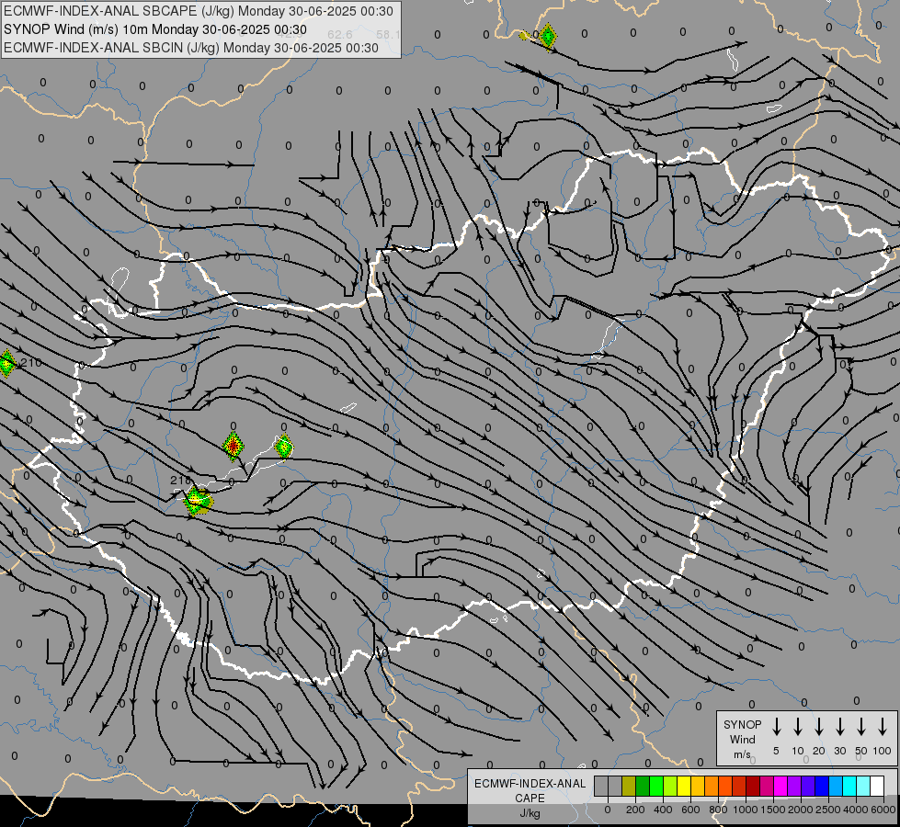
Task: Click the '1000' value on the CAPE scale
Action: [x=746, y=810]
